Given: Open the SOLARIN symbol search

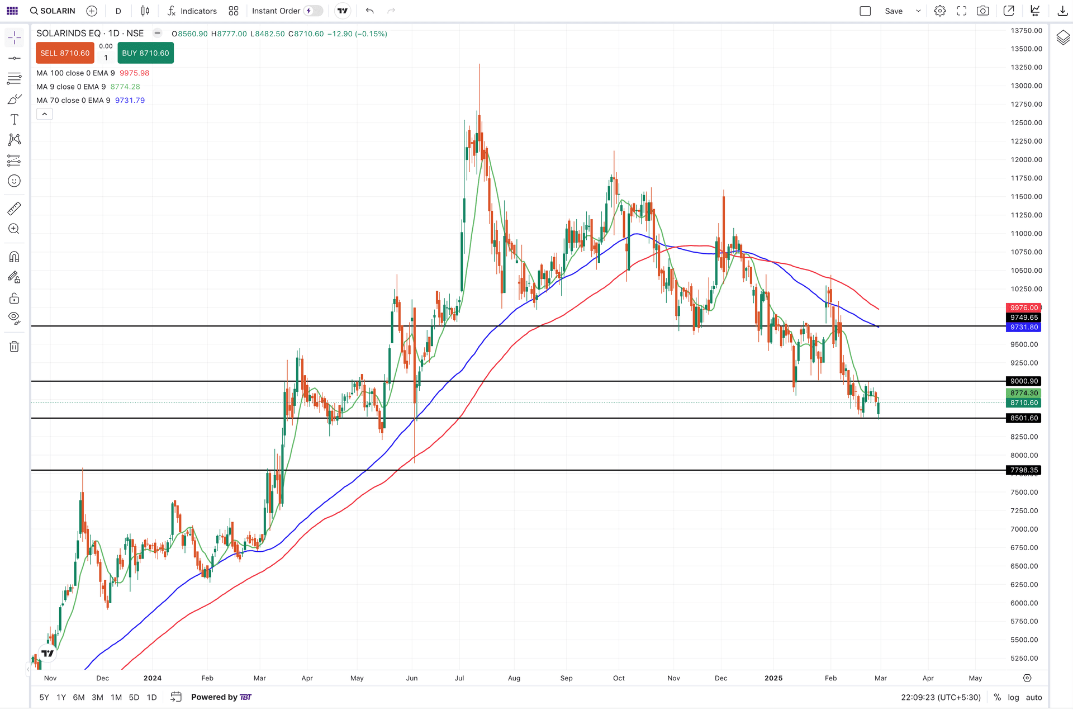Looking at the screenshot, I should point(53,11).
